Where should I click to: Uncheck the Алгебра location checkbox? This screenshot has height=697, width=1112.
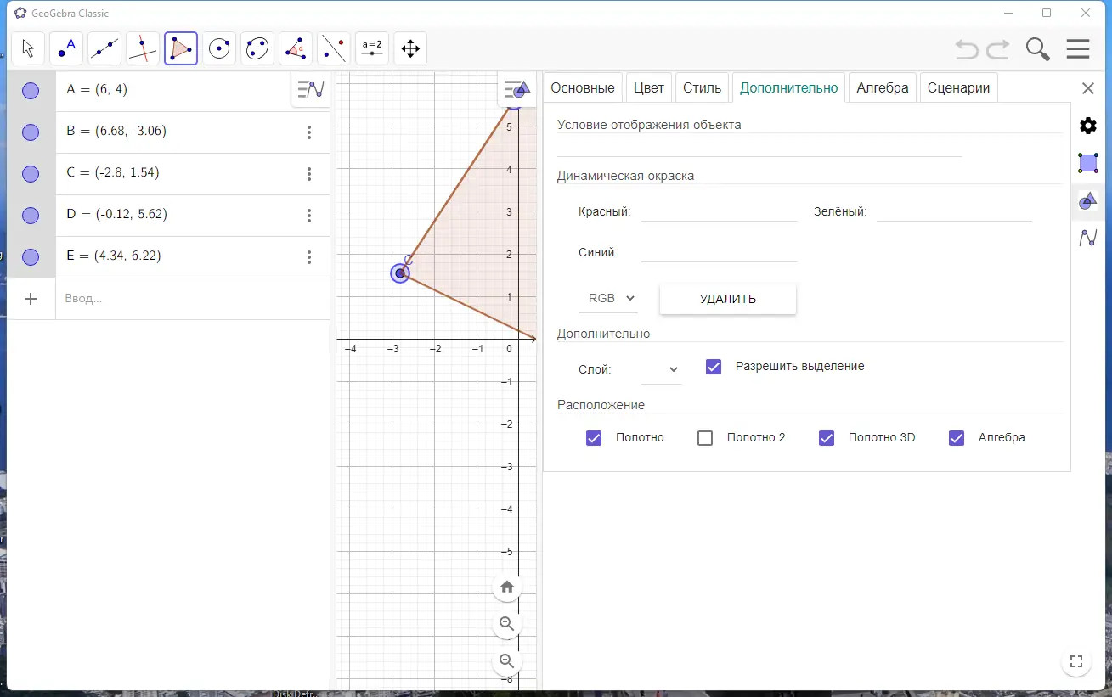(x=957, y=438)
